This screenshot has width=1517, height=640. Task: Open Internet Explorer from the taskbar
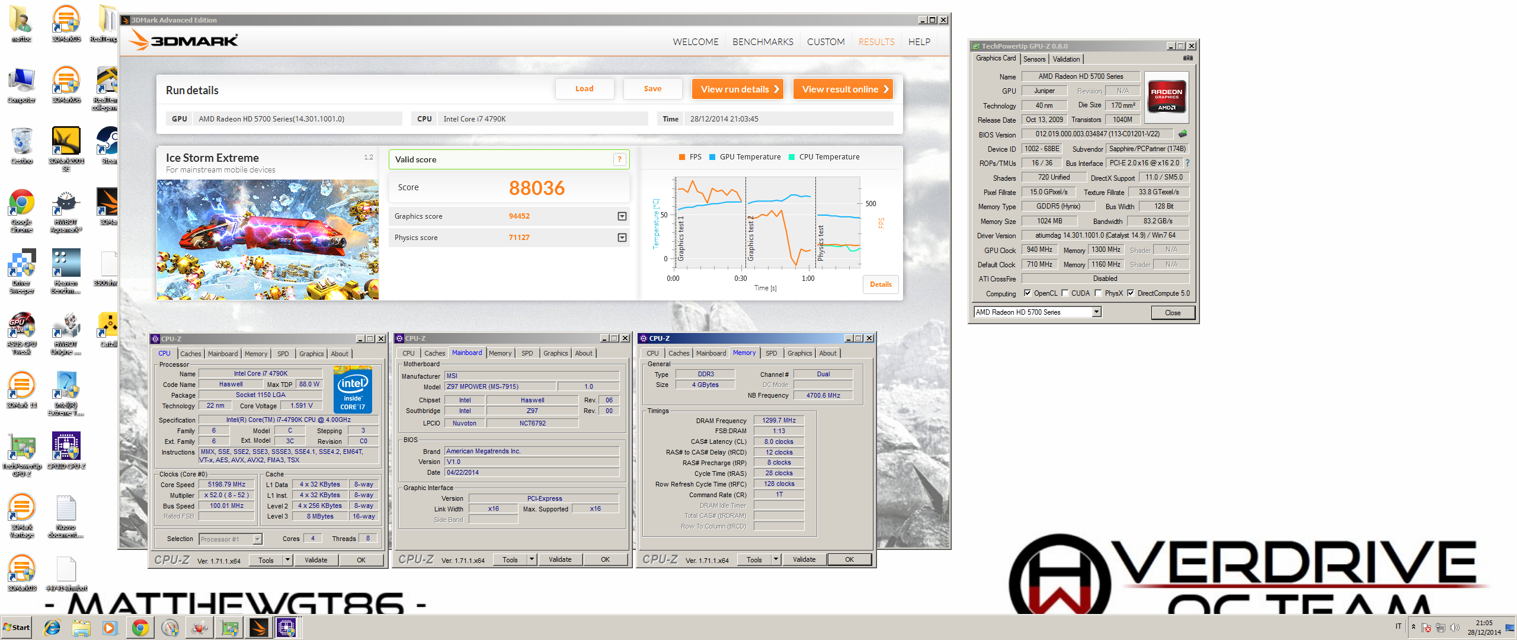[x=52, y=628]
